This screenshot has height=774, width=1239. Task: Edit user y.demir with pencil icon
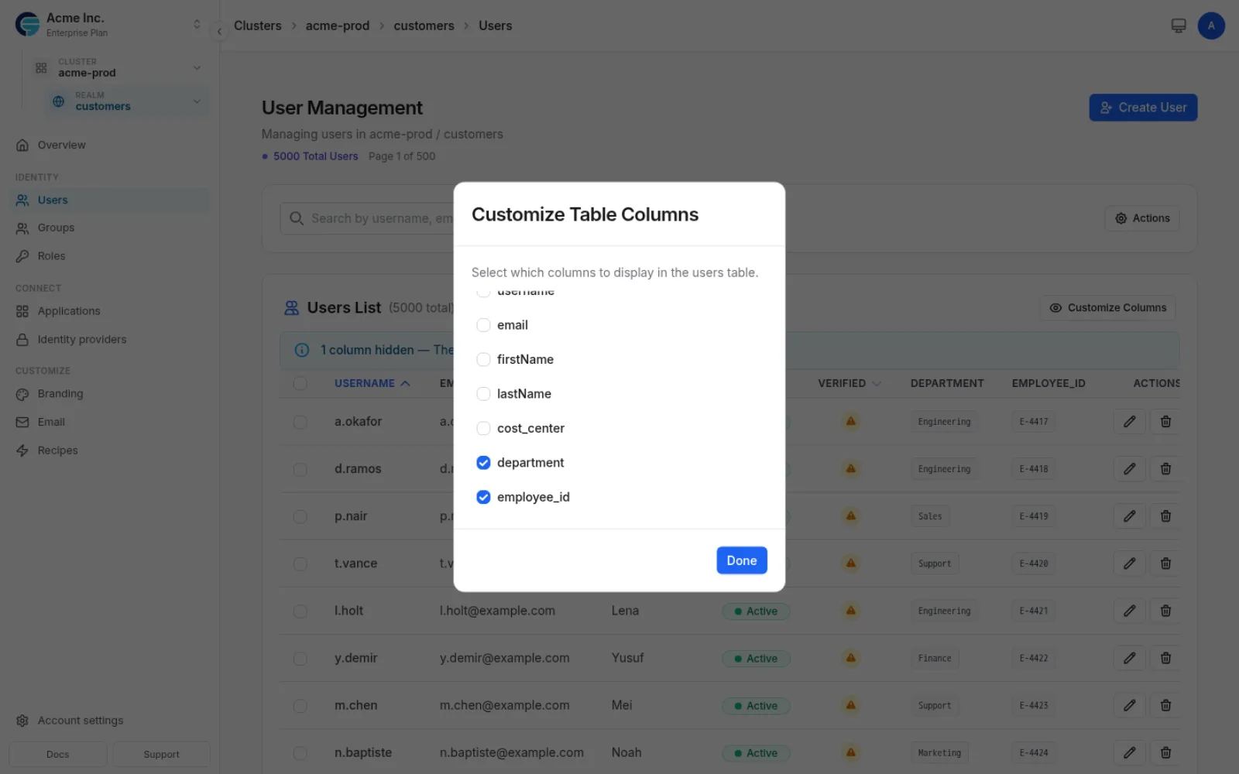coord(1129,658)
